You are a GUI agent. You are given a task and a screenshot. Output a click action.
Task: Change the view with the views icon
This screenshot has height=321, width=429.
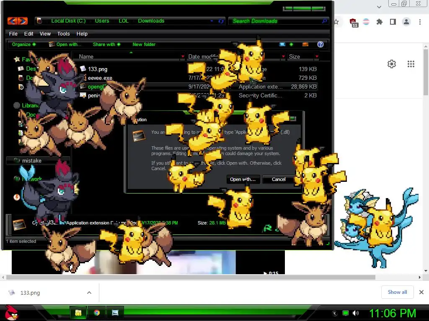coord(282,44)
